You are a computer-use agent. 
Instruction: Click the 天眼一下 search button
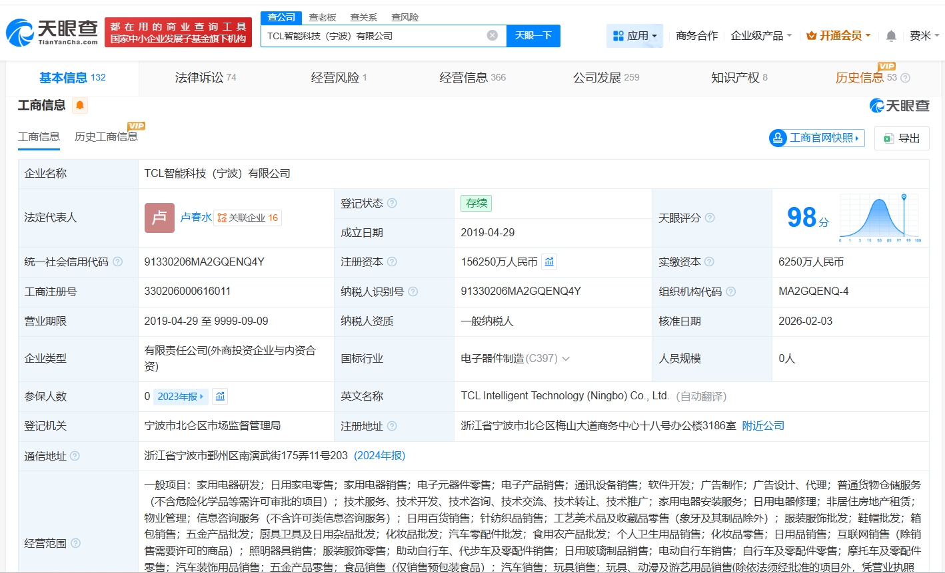point(533,36)
